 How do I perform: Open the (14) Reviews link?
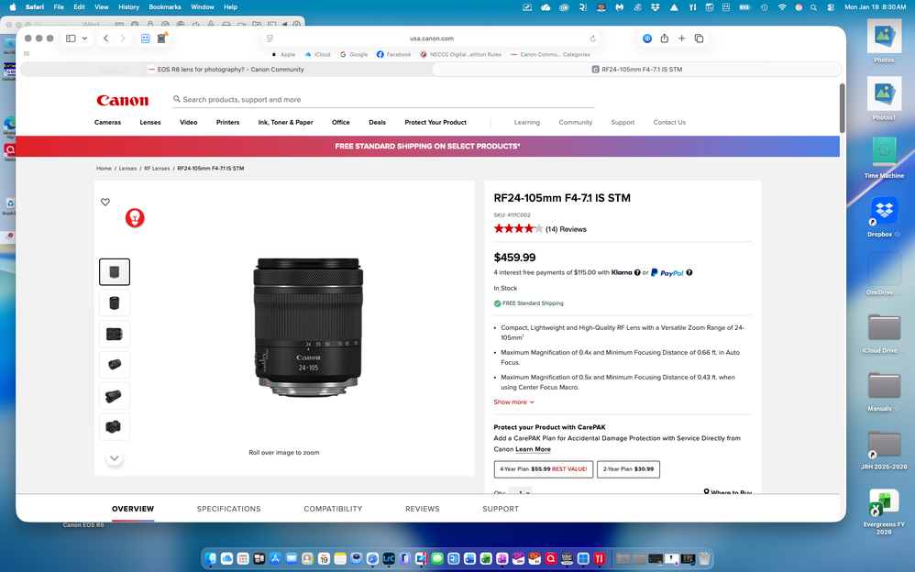(x=566, y=229)
